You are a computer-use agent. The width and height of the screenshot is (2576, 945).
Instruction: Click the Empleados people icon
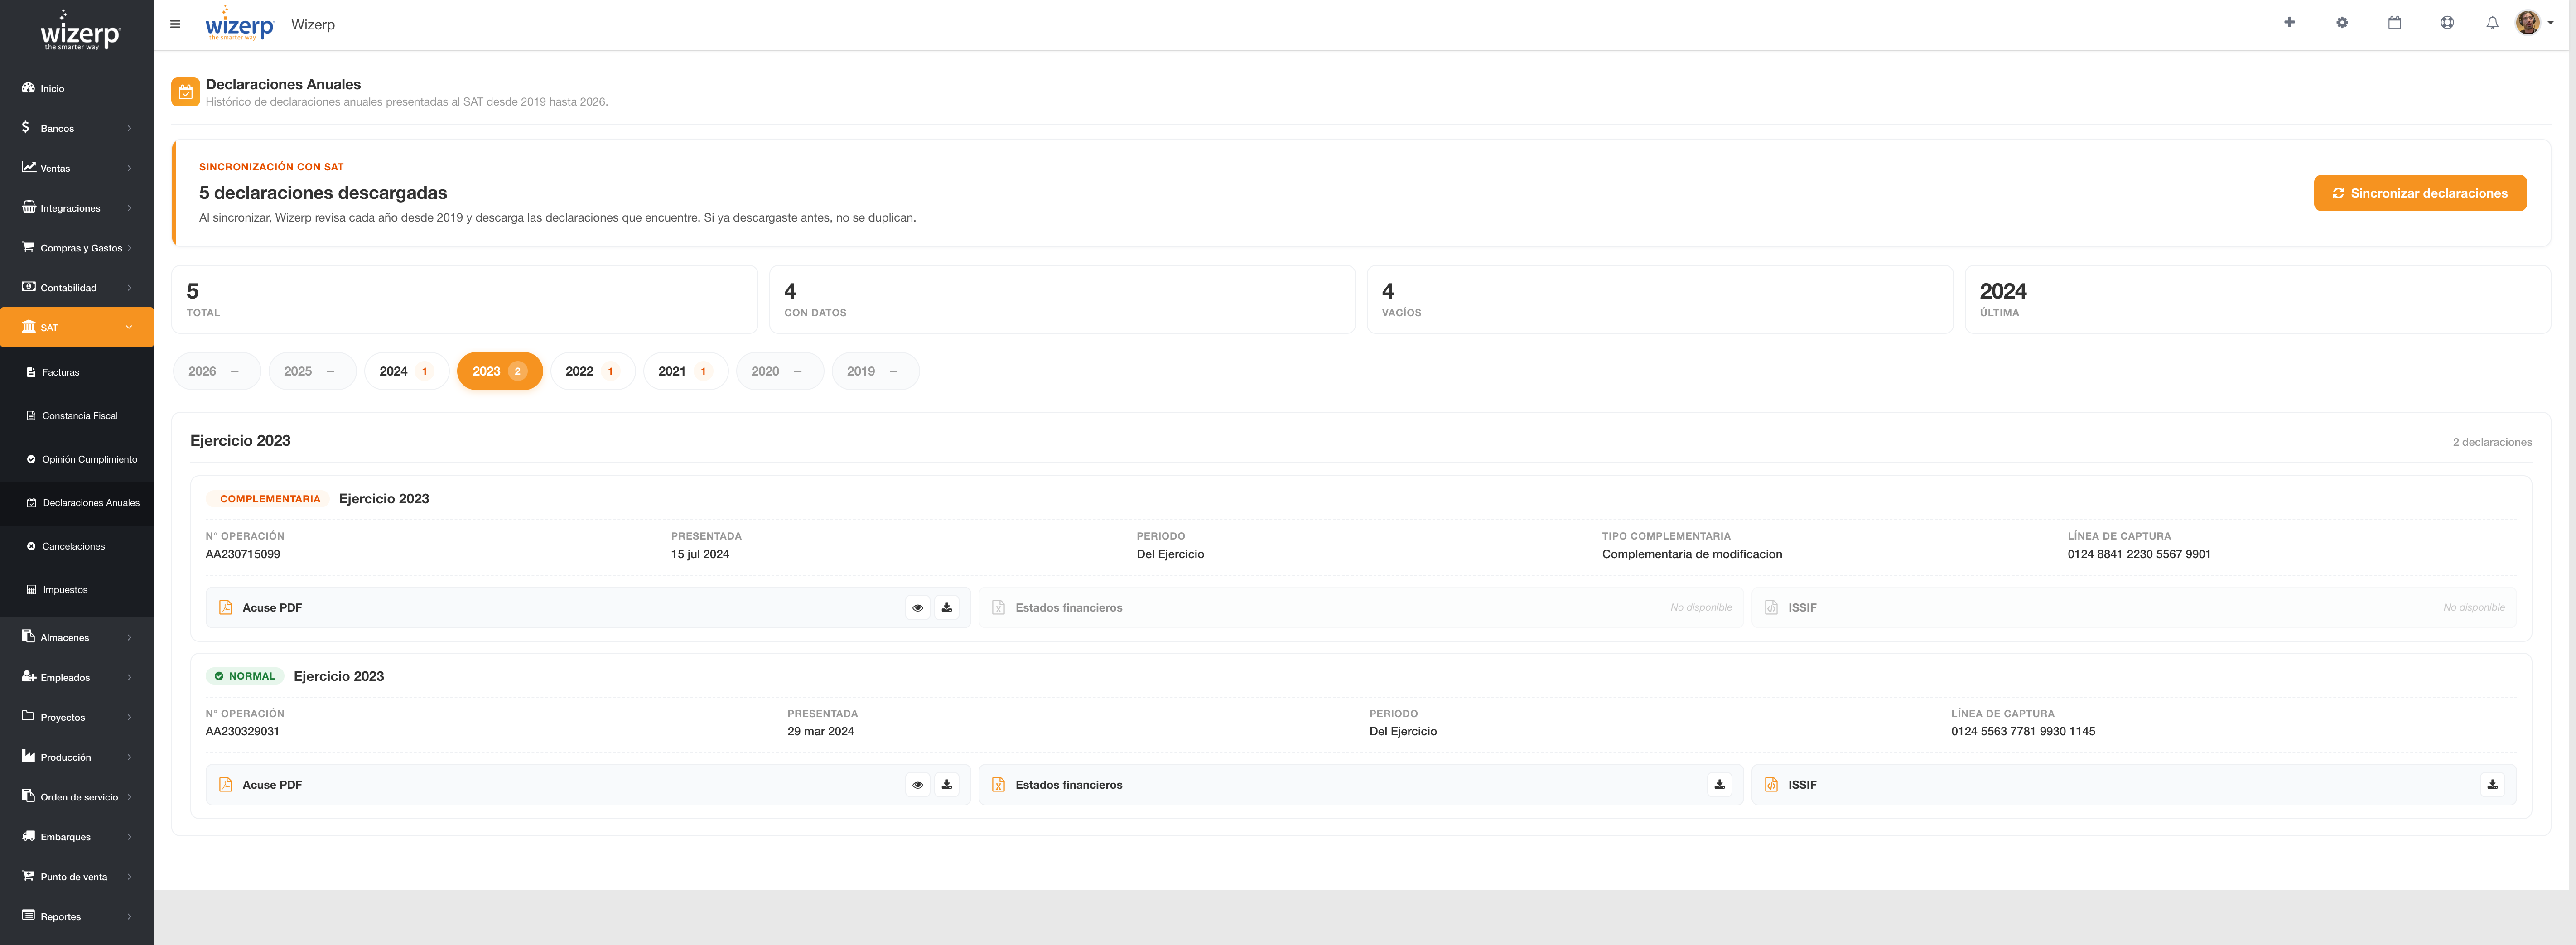pyautogui.click(x=28, y=676)
